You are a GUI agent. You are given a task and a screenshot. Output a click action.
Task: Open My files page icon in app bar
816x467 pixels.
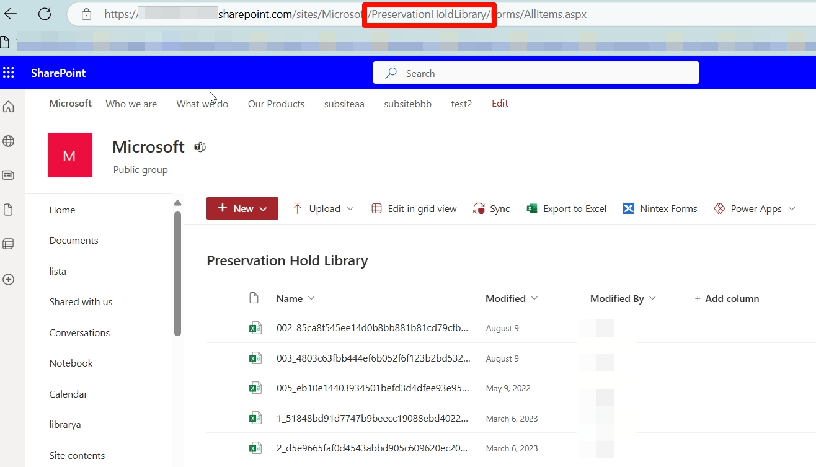9,210
